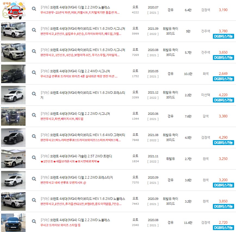Click magnifier icon for plate 3399 listing
236x232 pixels.
34,94
